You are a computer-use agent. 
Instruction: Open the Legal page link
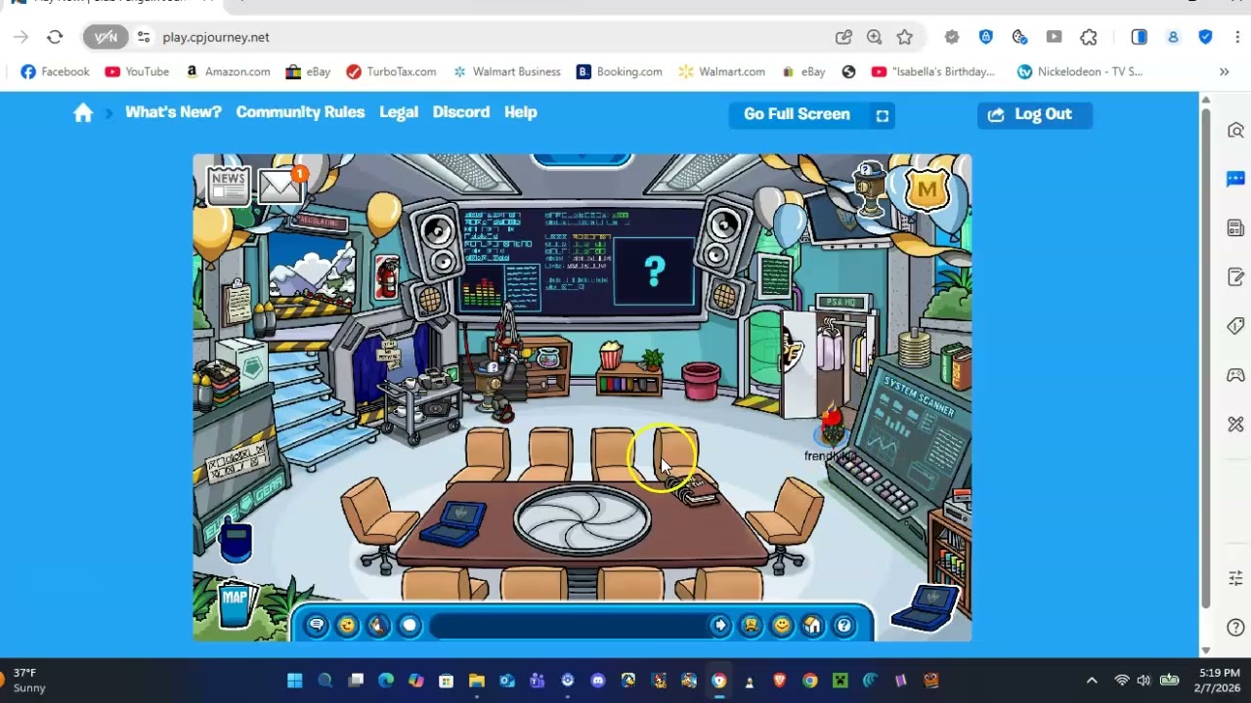pyautogui.click(x=399, y=112)
